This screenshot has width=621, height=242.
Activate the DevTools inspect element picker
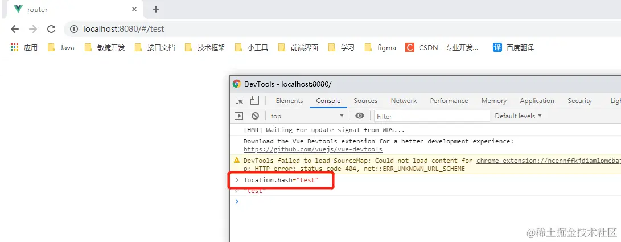coord(239,101)
